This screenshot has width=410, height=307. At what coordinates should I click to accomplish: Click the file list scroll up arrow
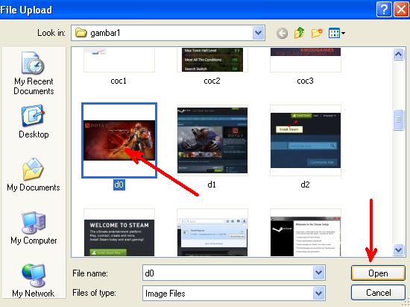(398, 55)
